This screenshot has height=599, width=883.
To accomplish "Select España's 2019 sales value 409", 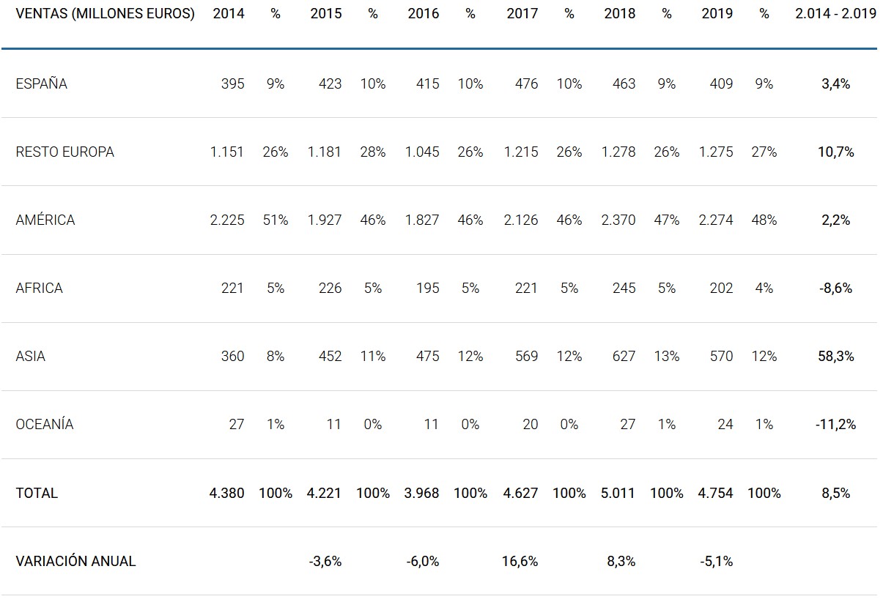I will point(721,83).
